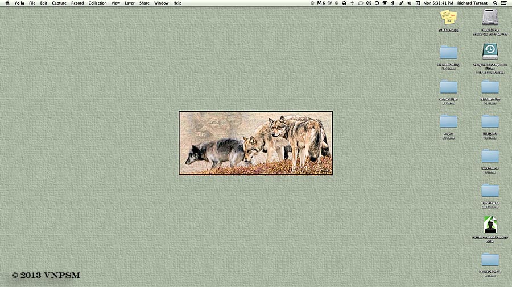Select the machdrive hard disk icon
This screenshot has height=287, width=512.
(x=490, y=18)
